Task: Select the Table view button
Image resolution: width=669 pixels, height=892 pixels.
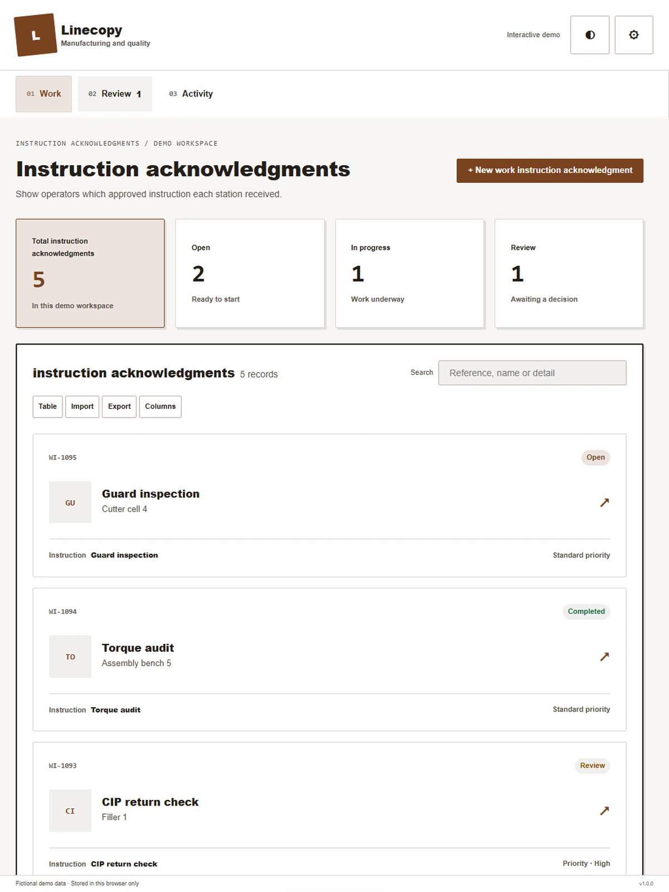Action: 47,406
